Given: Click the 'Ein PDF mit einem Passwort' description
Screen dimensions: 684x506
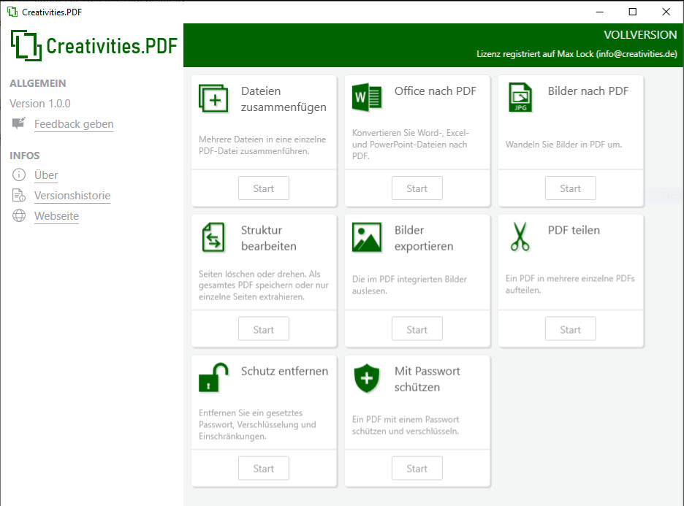Looking at the screenshot, I should [406, 426].
